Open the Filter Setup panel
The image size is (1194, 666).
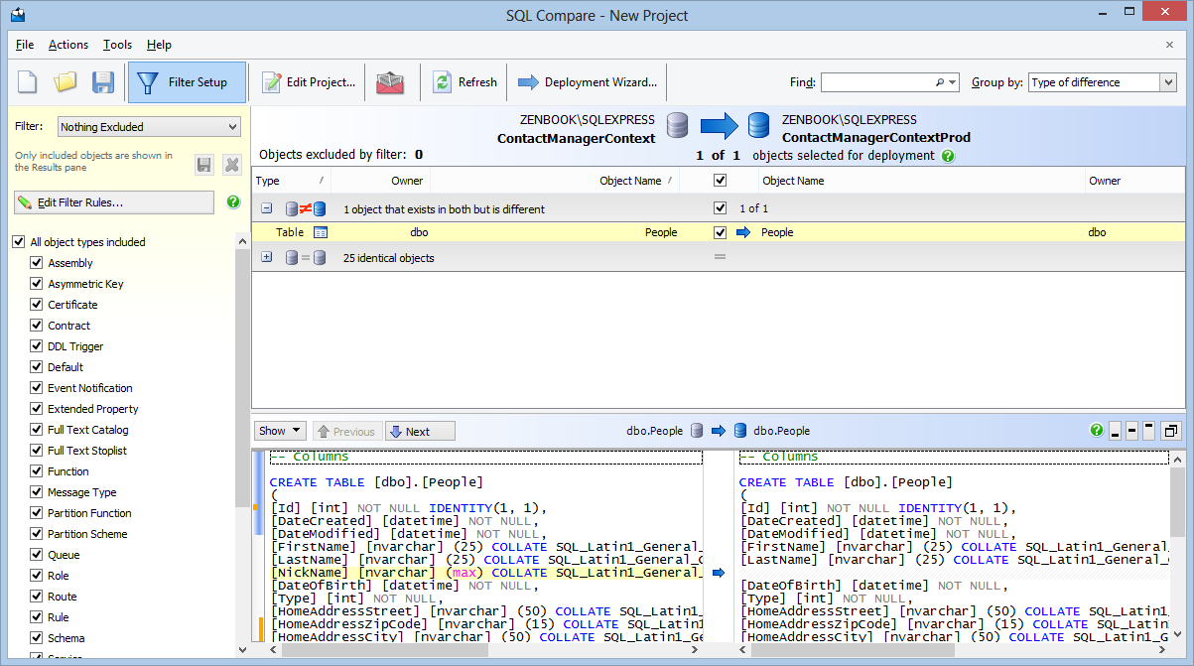click(x=187, y=82)
